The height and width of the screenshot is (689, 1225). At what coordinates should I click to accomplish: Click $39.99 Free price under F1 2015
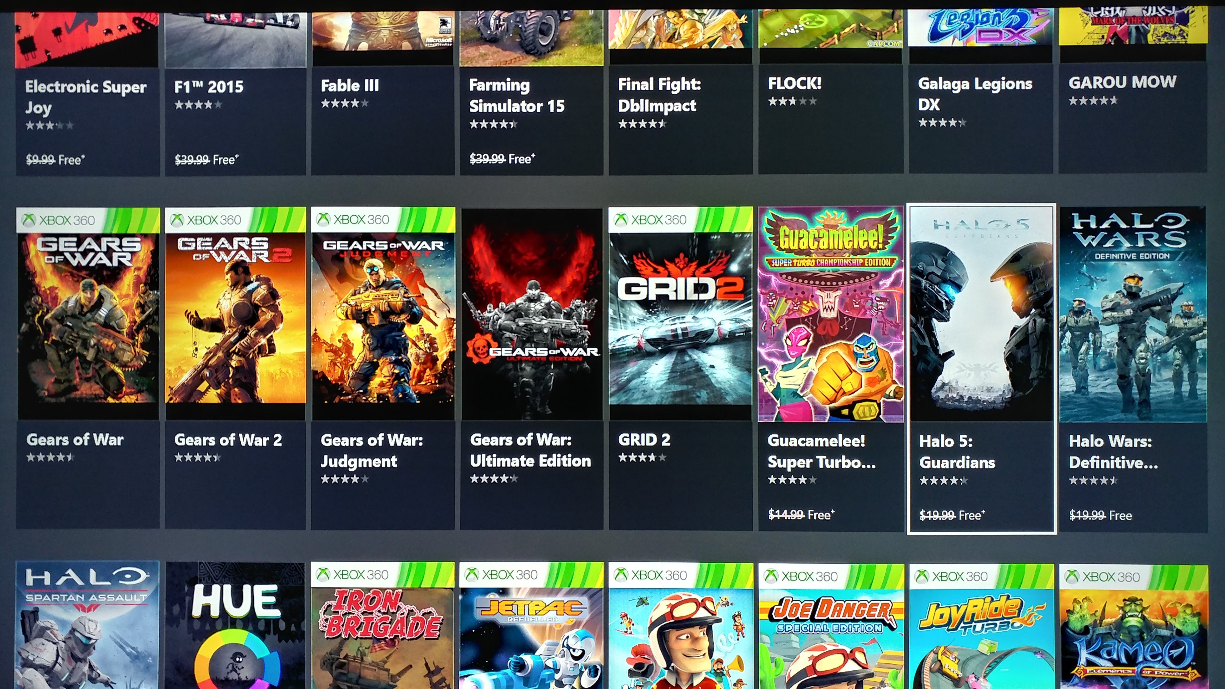click(206, 160)
